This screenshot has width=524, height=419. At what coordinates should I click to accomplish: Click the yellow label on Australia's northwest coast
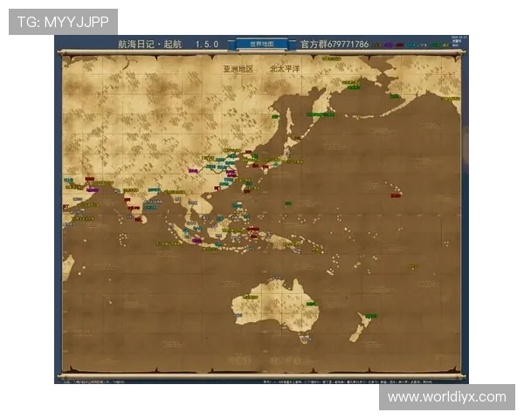click(x=251, y=297)
